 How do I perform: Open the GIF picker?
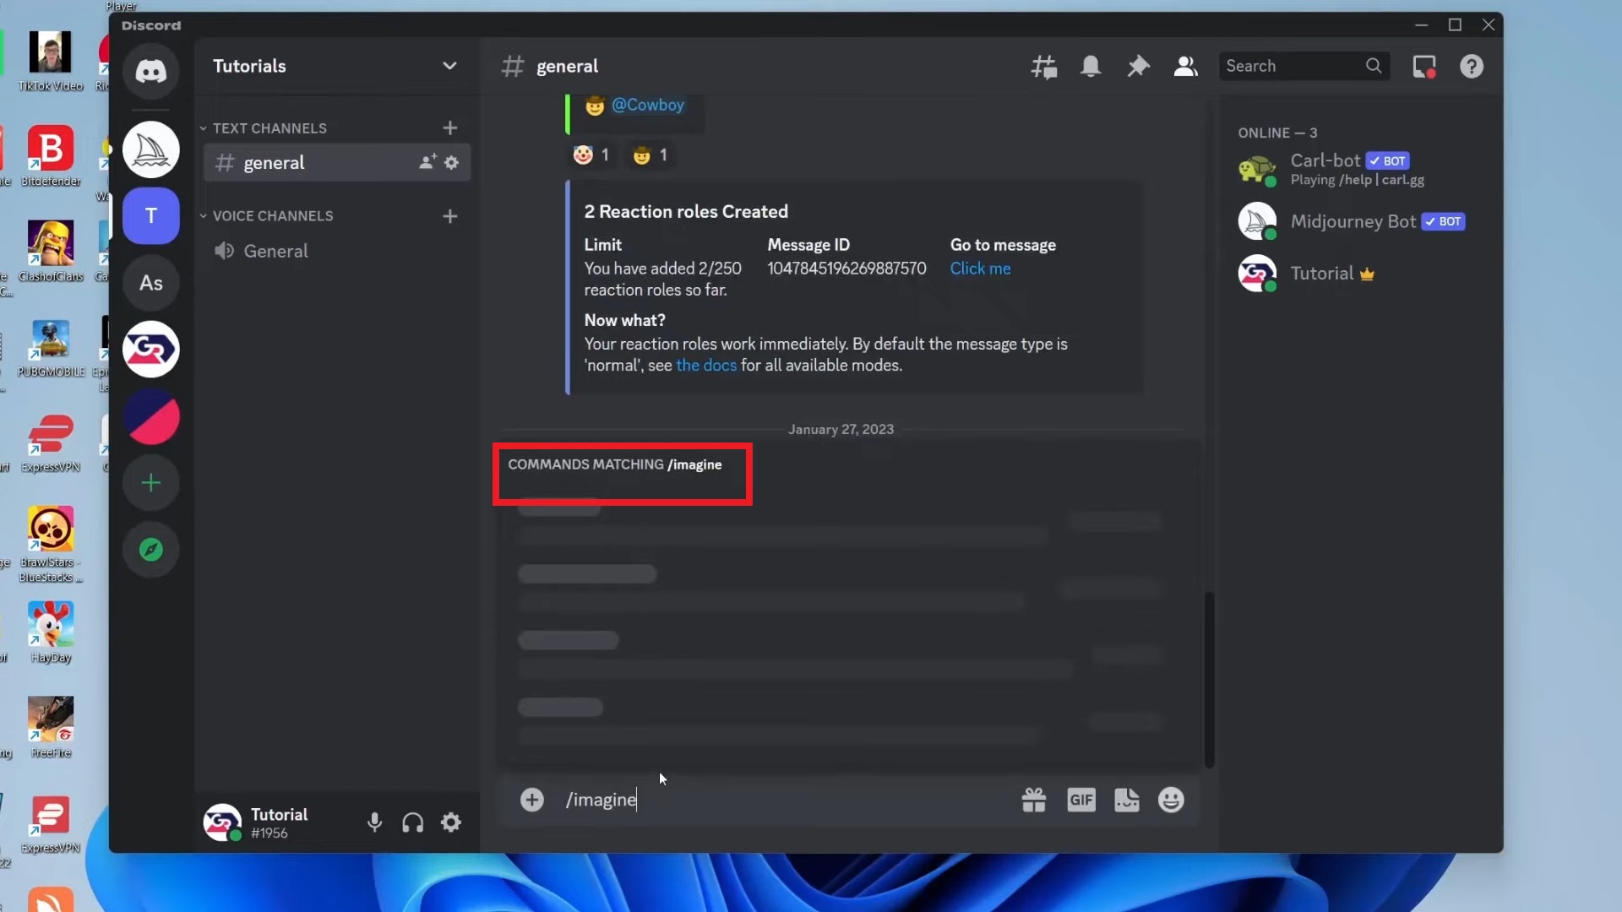tap(1080, 800)
